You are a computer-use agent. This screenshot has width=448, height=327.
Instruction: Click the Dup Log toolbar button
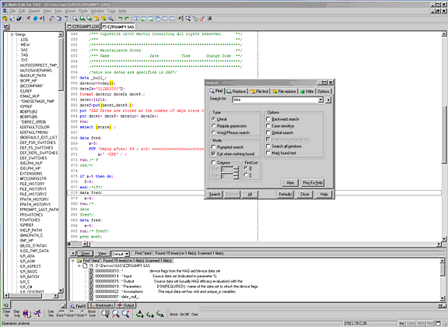coord(16,313)
